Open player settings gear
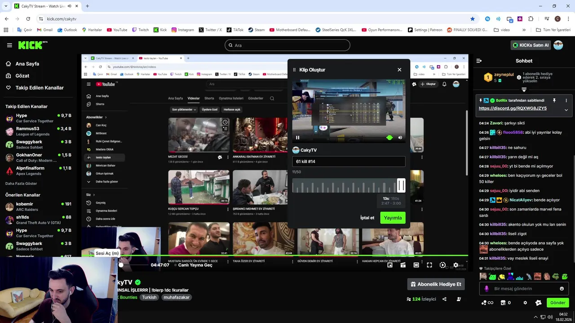The image size is (575, 323). click(456, 265)
